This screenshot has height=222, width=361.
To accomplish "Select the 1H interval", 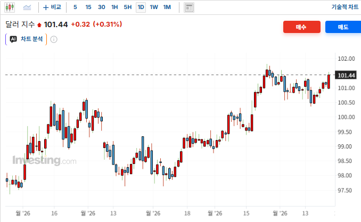I will coord(114,7).
